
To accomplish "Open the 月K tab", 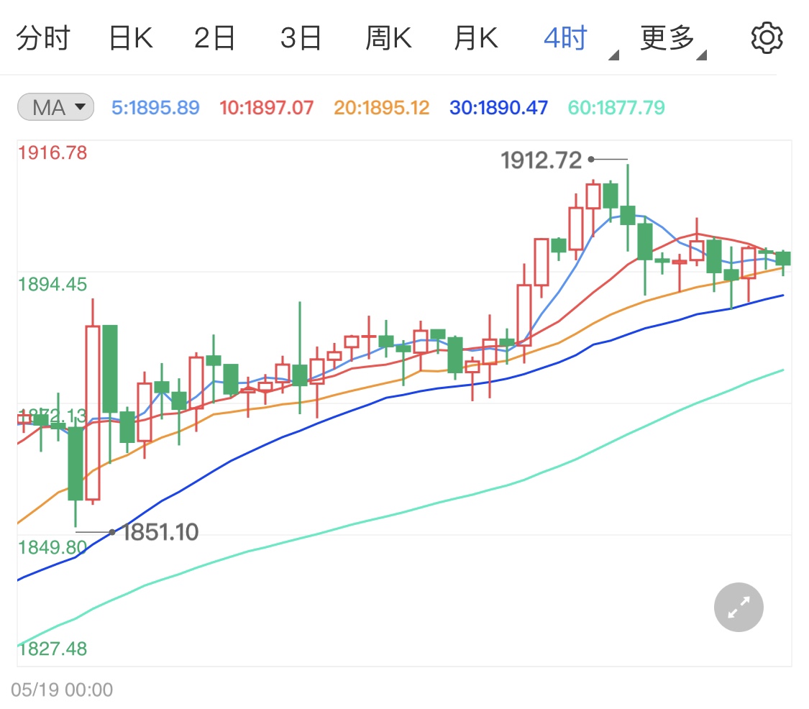I will [x=476, y=38].
